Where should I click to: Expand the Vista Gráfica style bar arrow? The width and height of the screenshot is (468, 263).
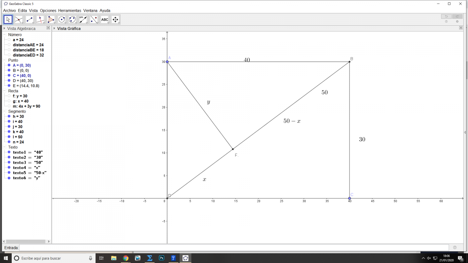(x=55, y=28)
